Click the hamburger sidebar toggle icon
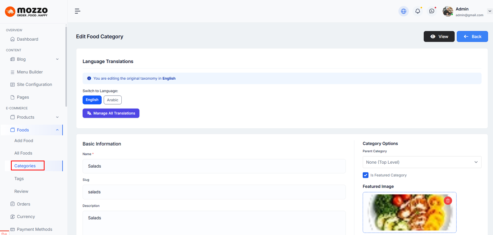Screen dimensions: 493x235 [77, 11]
